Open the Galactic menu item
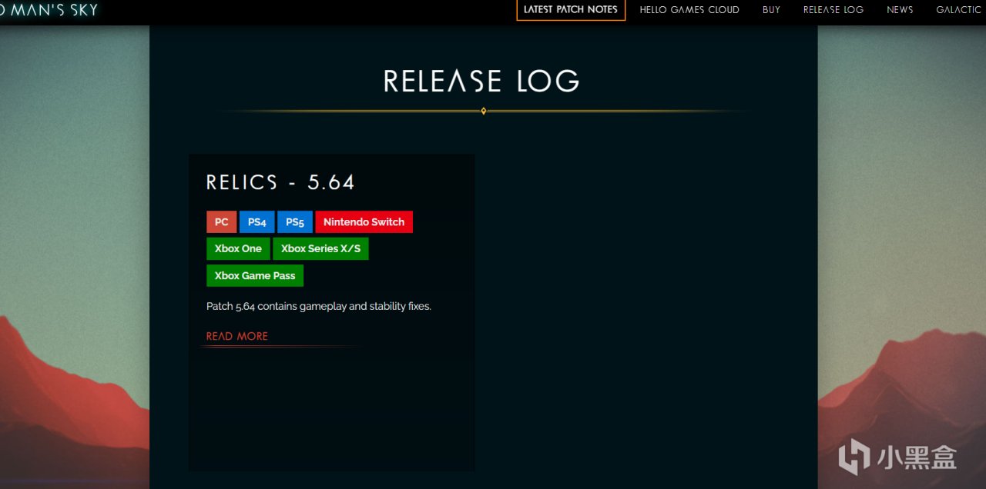 click(x=960, y=10)
